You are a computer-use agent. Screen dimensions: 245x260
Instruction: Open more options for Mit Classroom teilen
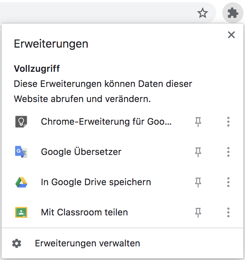228,212
